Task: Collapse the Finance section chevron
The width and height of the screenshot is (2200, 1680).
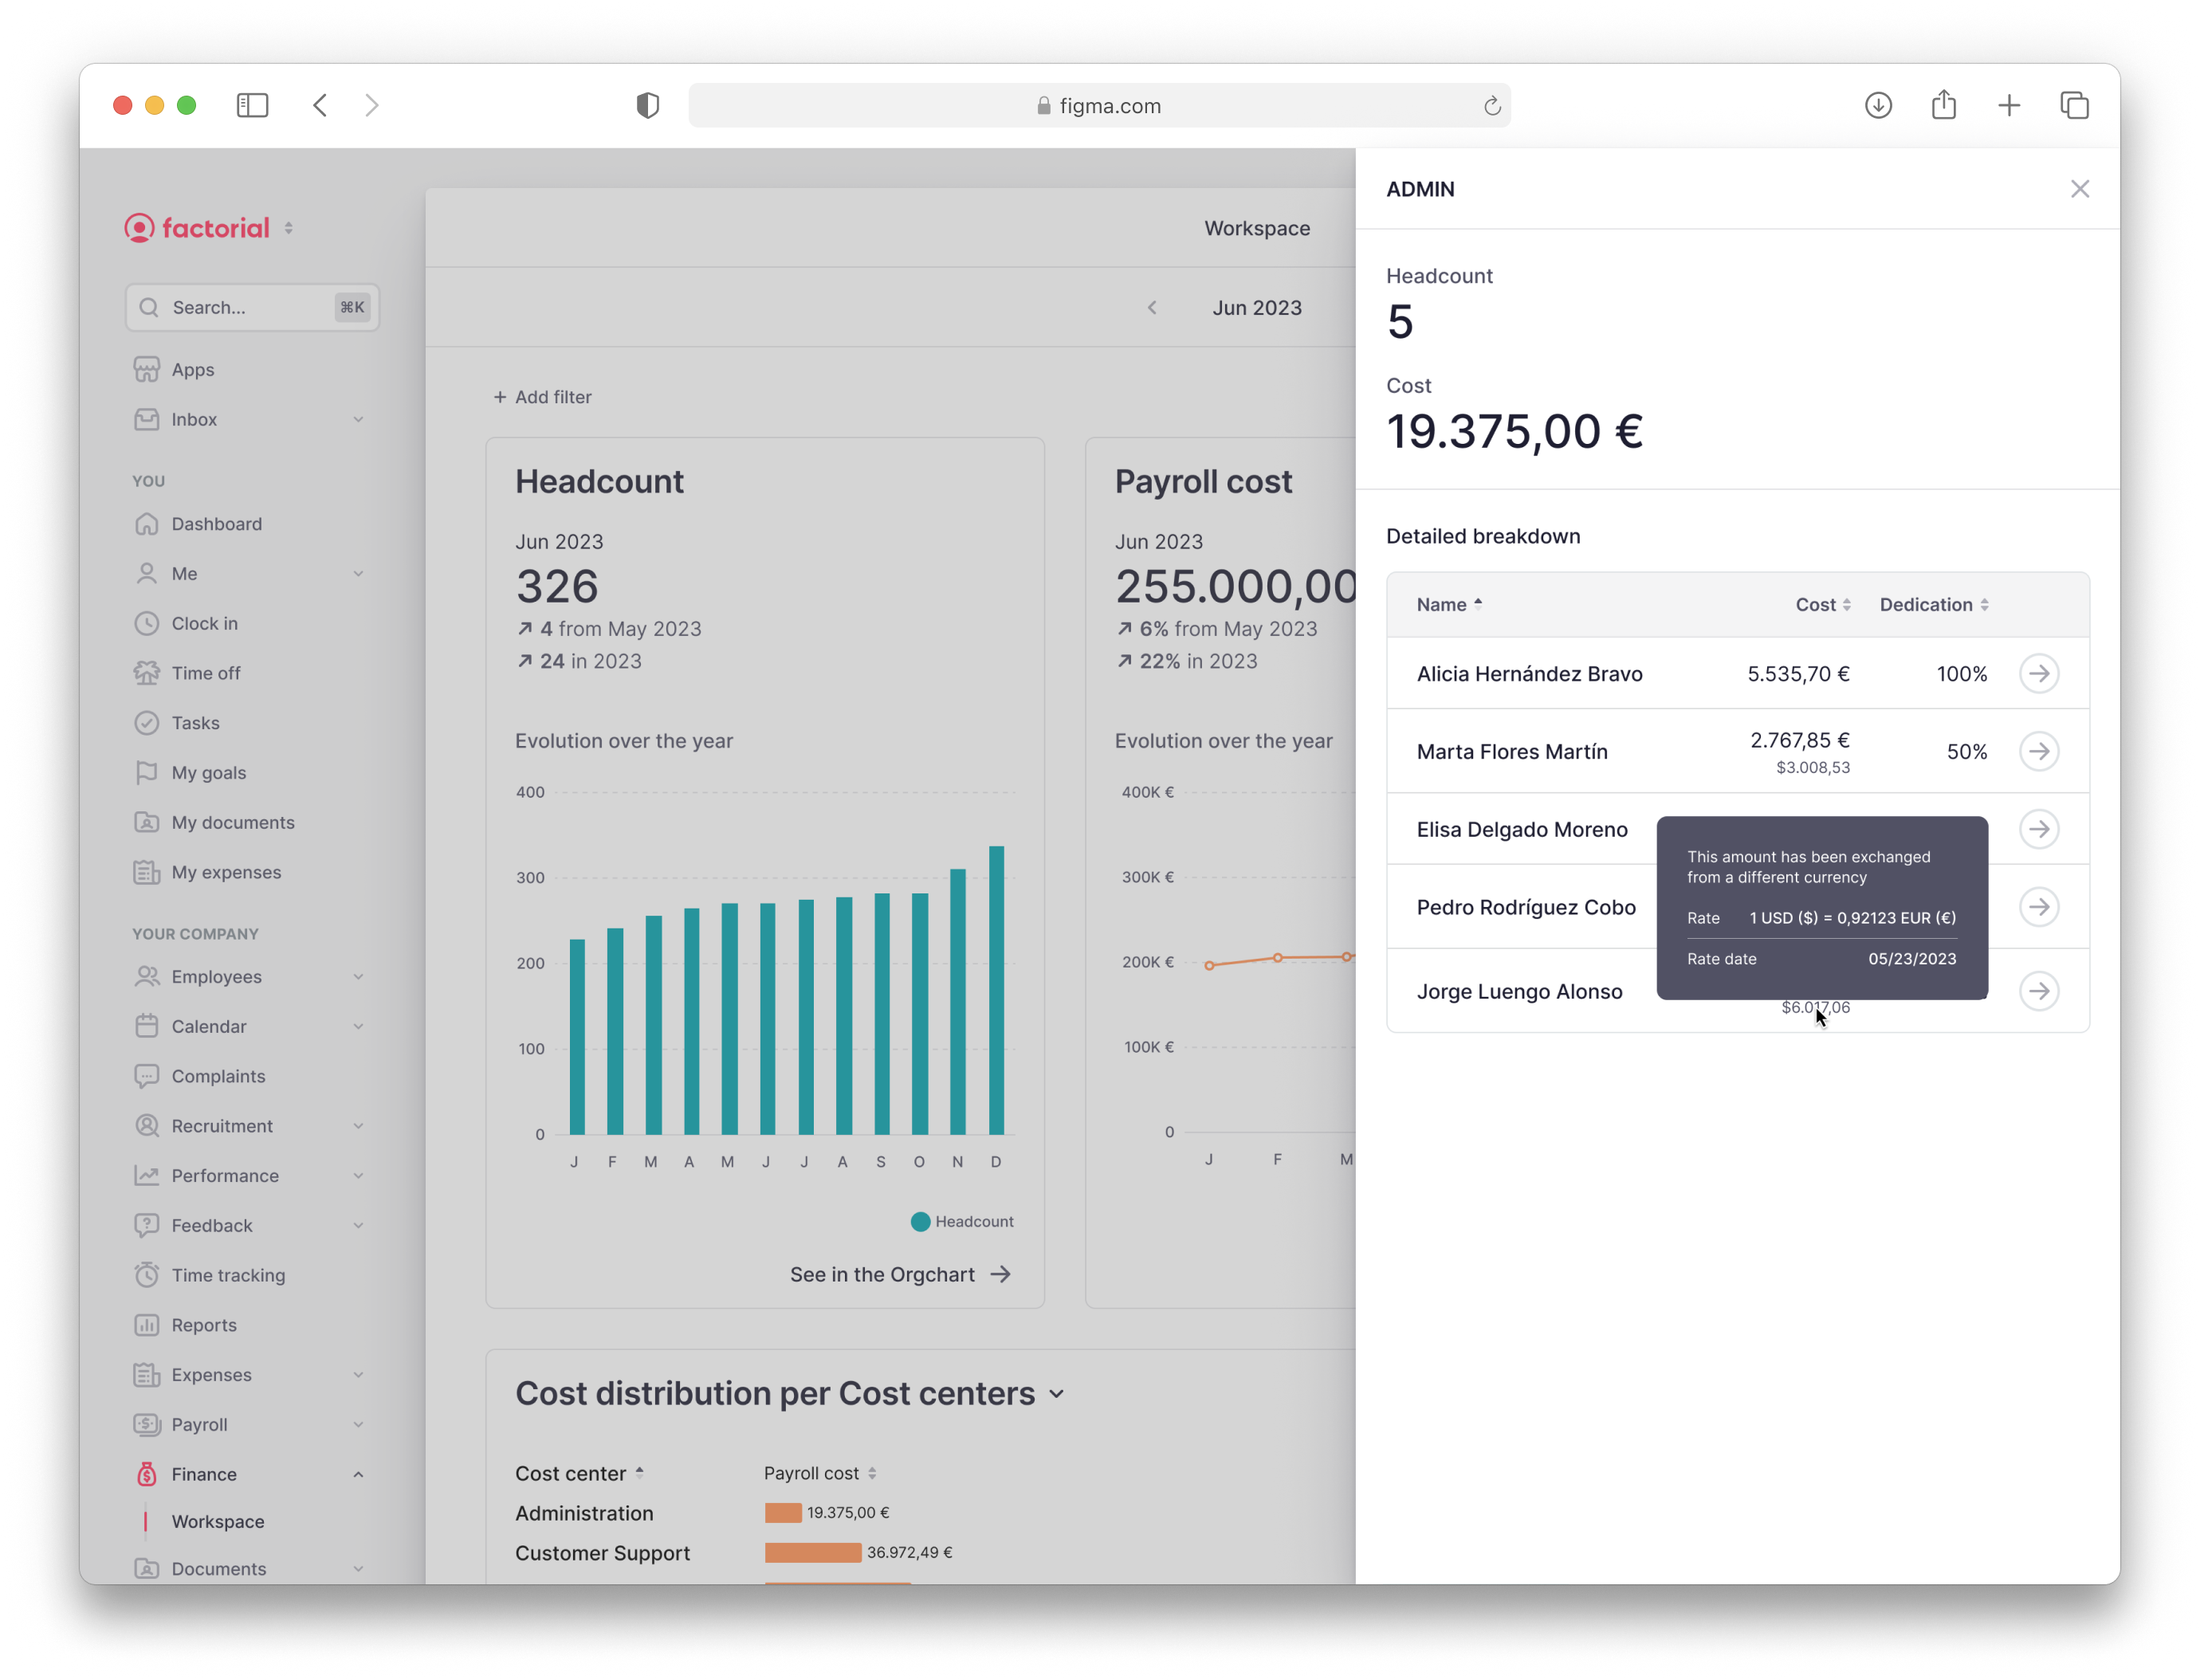Action: point(358,1474)
